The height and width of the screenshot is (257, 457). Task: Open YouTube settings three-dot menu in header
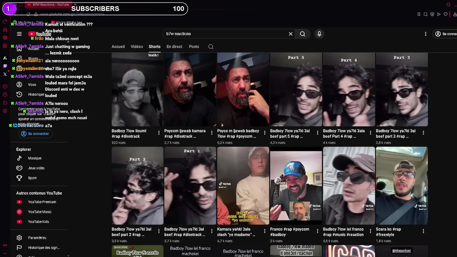click(x=426, y=34)
